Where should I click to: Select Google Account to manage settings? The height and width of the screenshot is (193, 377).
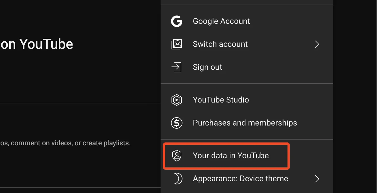(221, 21)
